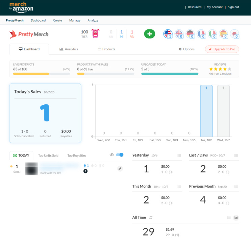This screenshot has height=243, width=251.
Task: Open the Options settings
Action: (x=187, y=49)
